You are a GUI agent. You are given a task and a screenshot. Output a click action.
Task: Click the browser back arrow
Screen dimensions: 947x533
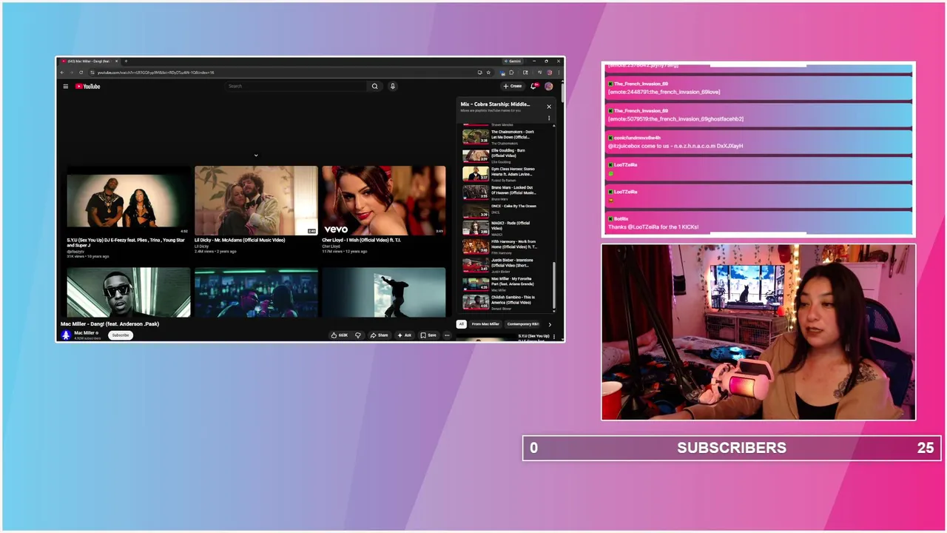[x=62, y=73]
